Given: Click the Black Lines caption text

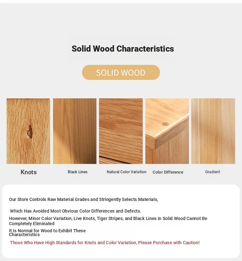Looking at the screenshot, I should tap(77, 172).
